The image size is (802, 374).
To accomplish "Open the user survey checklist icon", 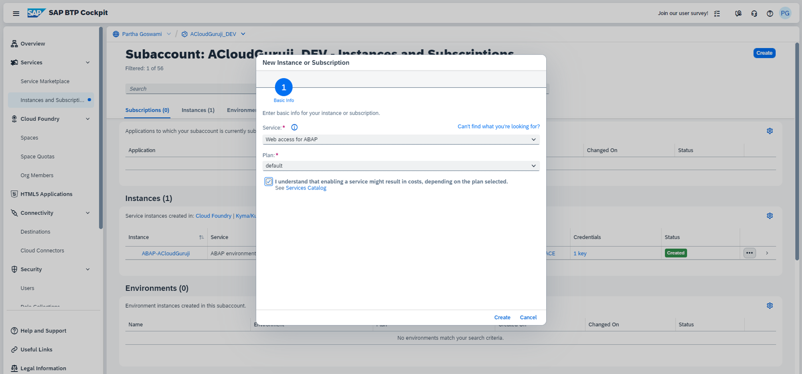I will (x=717, y=13).
